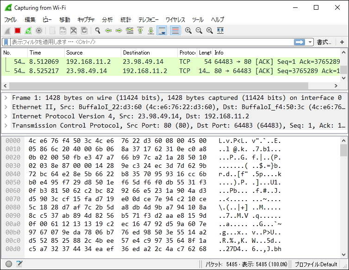Click the capture file comment notepad icon
The image size is (349, 270).
click(x=19, y=264)
